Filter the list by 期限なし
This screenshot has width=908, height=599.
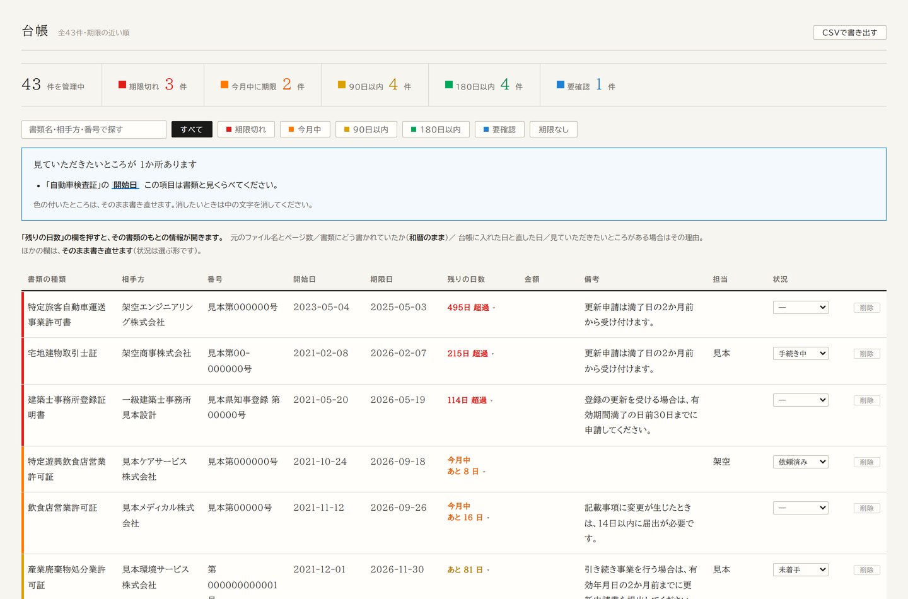tap(554, 129)
